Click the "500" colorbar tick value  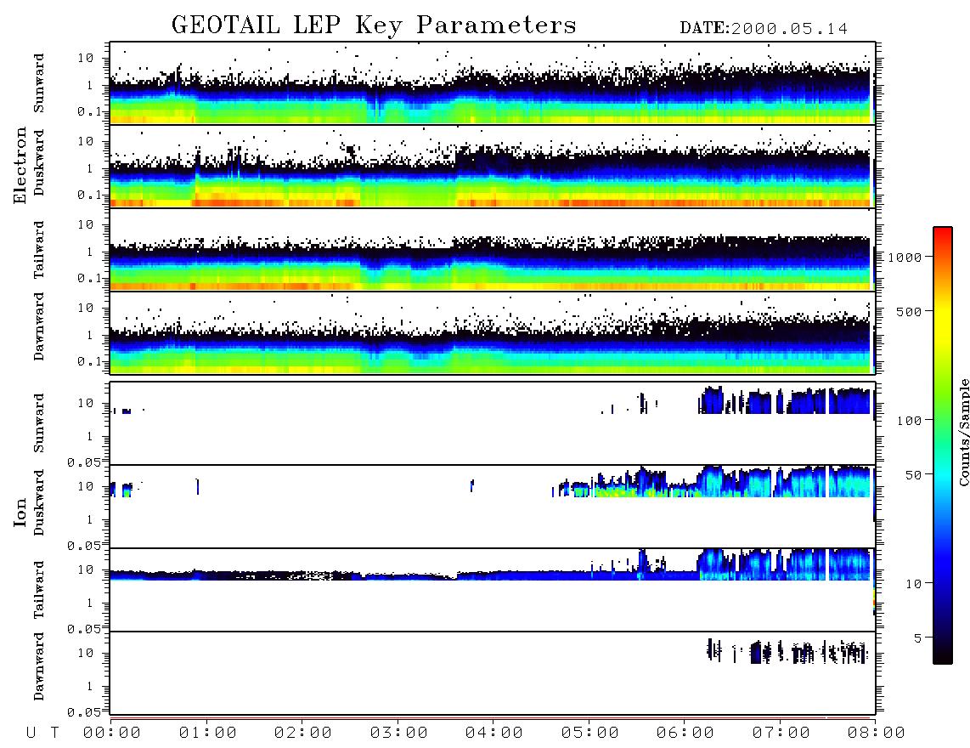(x=910, y=311)
